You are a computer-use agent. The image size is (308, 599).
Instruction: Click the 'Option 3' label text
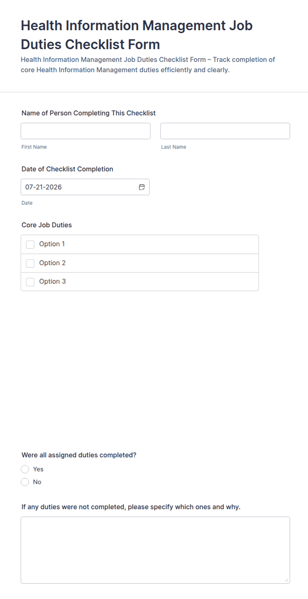(x=52, y=281)
